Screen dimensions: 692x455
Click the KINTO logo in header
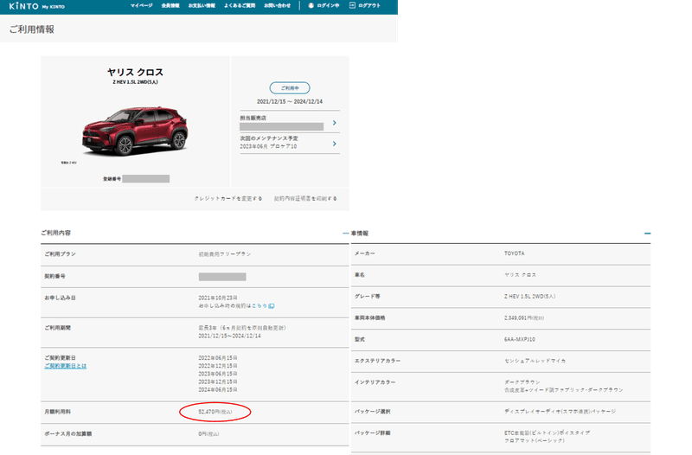coord(24,6)
